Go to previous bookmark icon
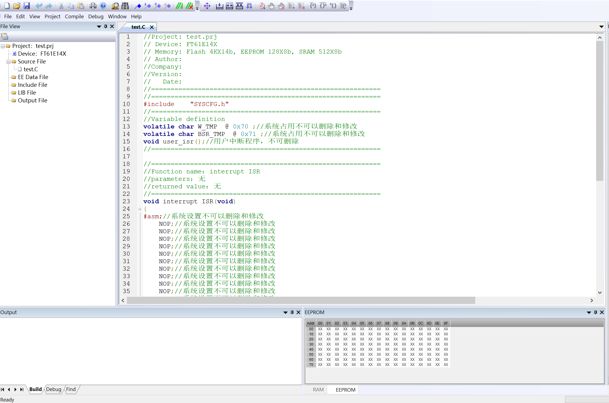Image resolution: width=609 pixels, height=403 pixels. pyautogui.click(x=157, y=6)
